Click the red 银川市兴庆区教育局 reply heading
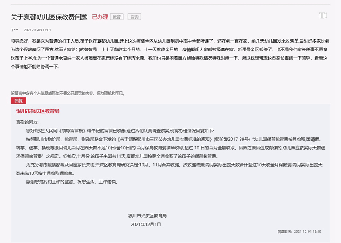Screen dimensions: 341x243 [x=38, y=111]
